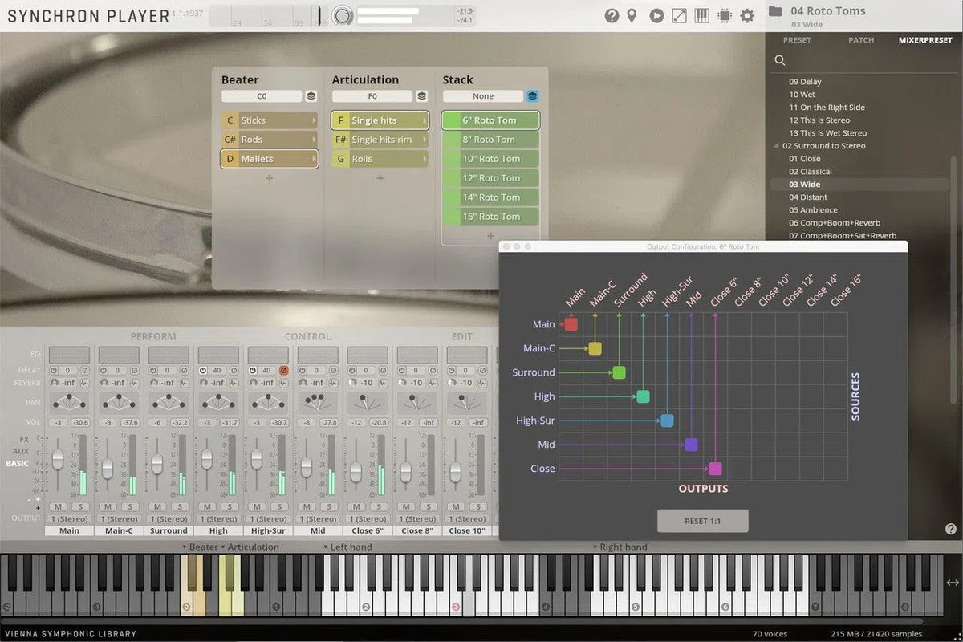Image resolution: width=963 pixels, height=642 pixels.
Task: Toggle the piano keyboard icon in toolbar
Action: [701, 15]
